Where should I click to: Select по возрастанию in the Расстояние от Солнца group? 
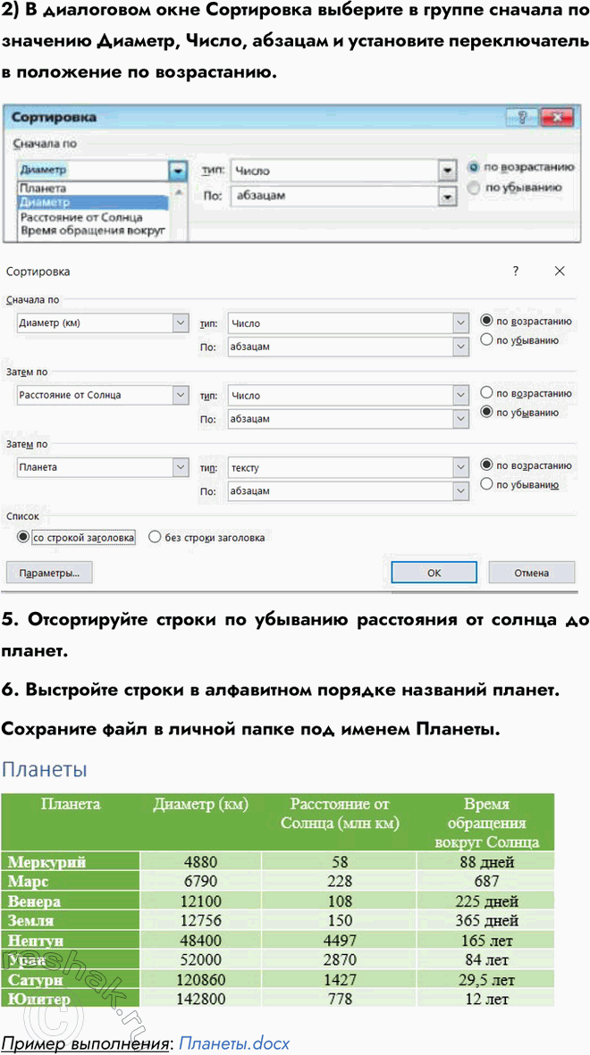pyautogui.click(x=487, y=392)
